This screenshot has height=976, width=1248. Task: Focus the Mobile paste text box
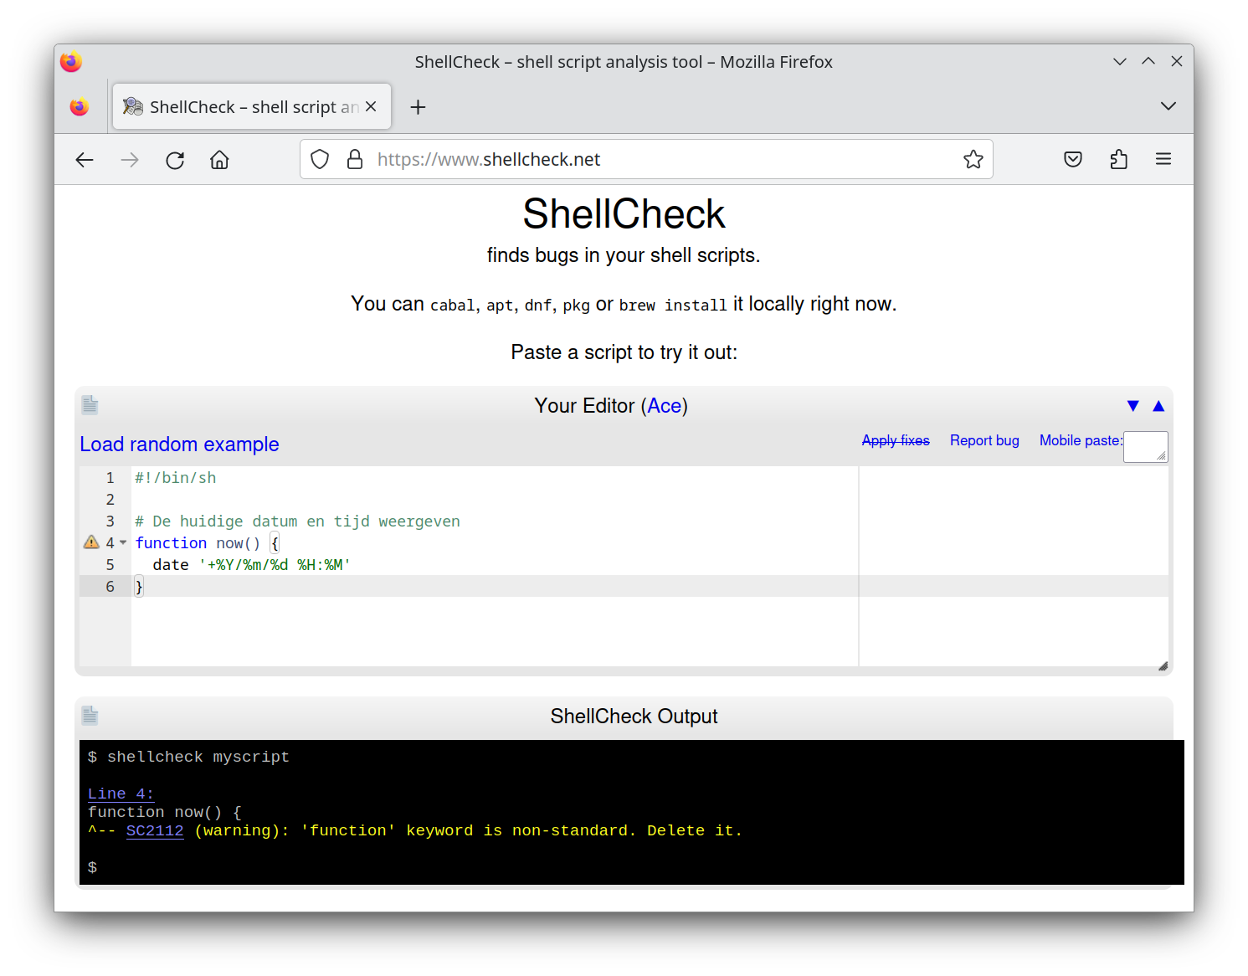coord(1145,446)
